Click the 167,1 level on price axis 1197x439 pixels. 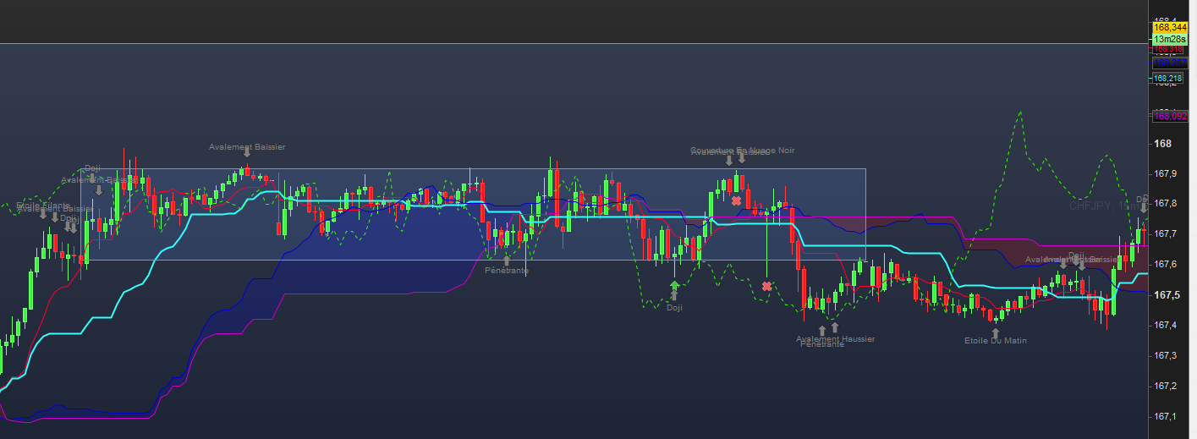[x=1167, y=417]
